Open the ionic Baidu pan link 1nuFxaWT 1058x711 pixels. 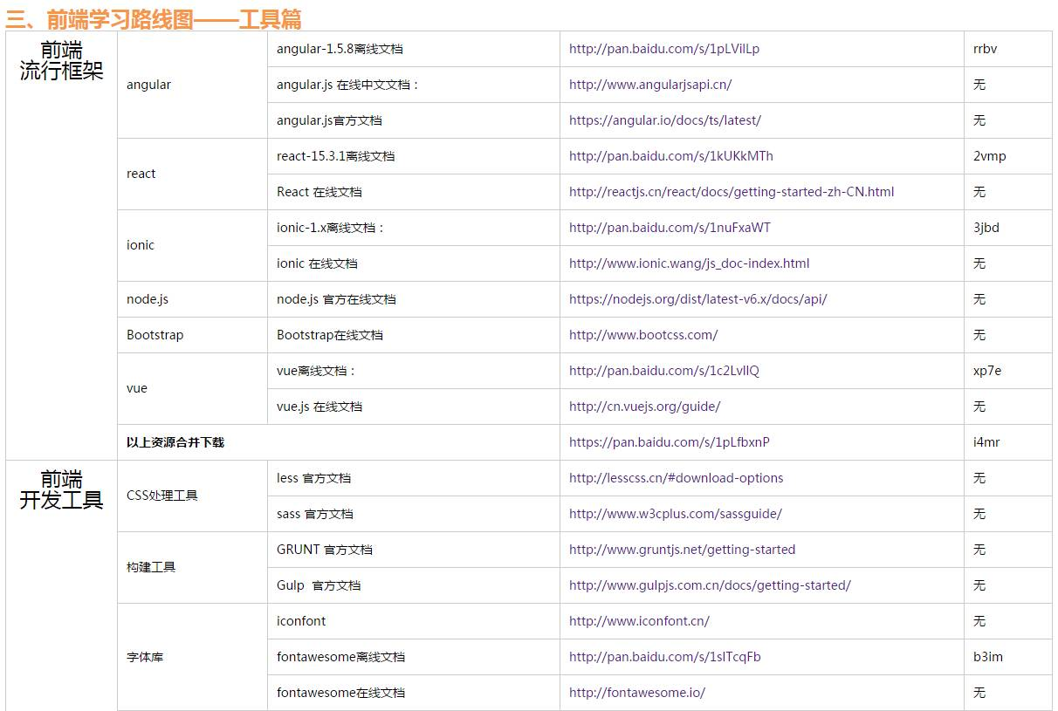(x=670, y=228)
